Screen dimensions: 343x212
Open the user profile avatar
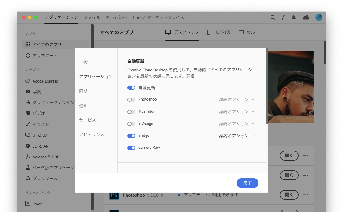click(x=319, y=17)
